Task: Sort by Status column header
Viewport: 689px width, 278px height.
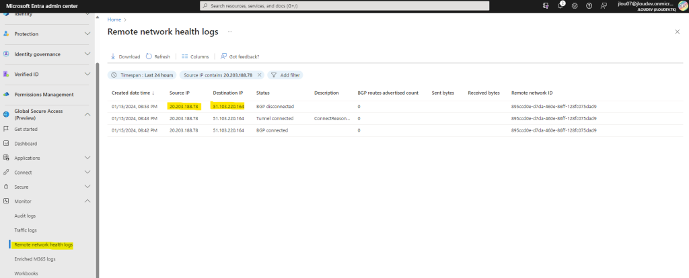Action: pos(263,93)
